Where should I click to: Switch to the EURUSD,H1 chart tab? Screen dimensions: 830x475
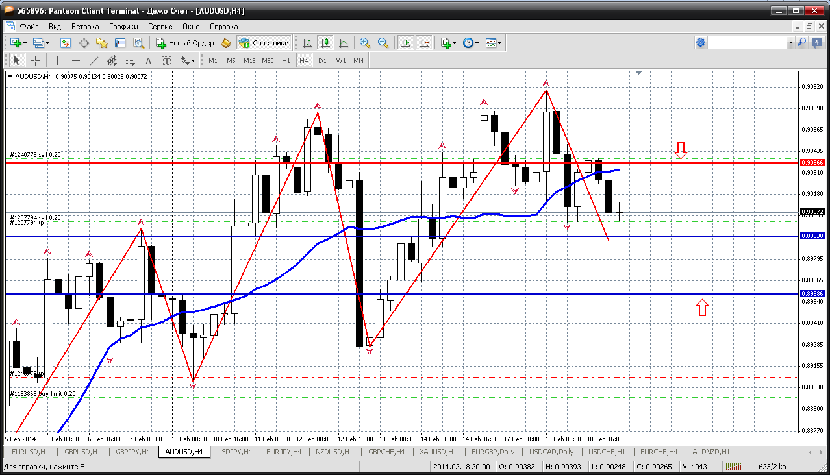tap(31, 452)
